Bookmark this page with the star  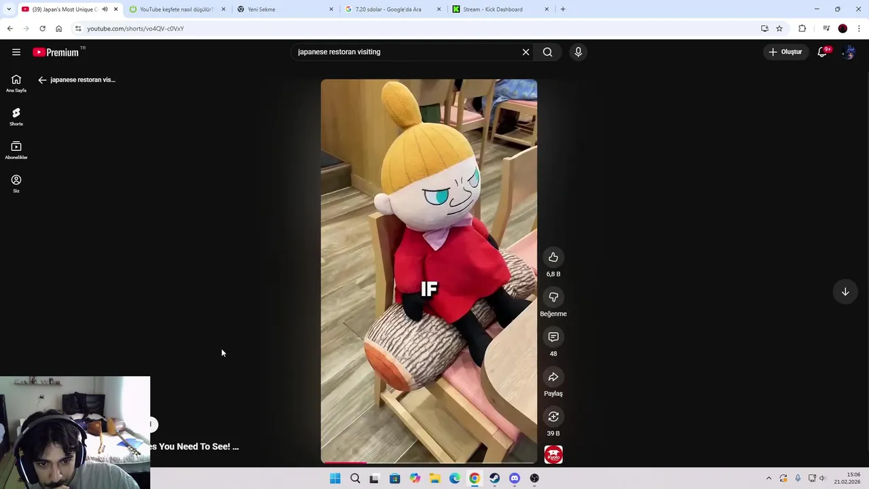click(779, 29)
